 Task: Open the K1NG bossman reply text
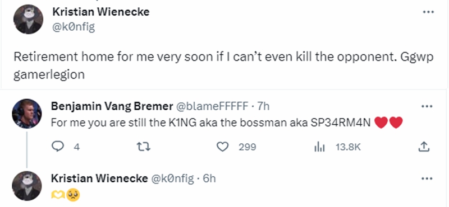coord(227,123)
